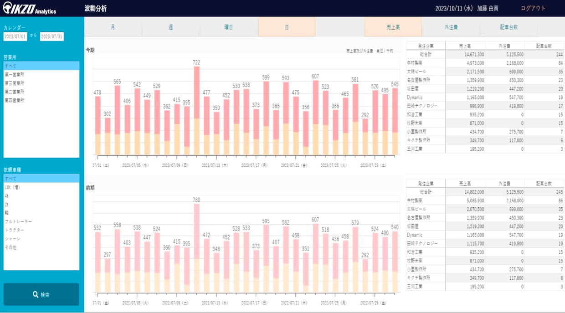Select その他 in the 依頼車種 list
Screen dimensions: 565x313
click(10, 247)
